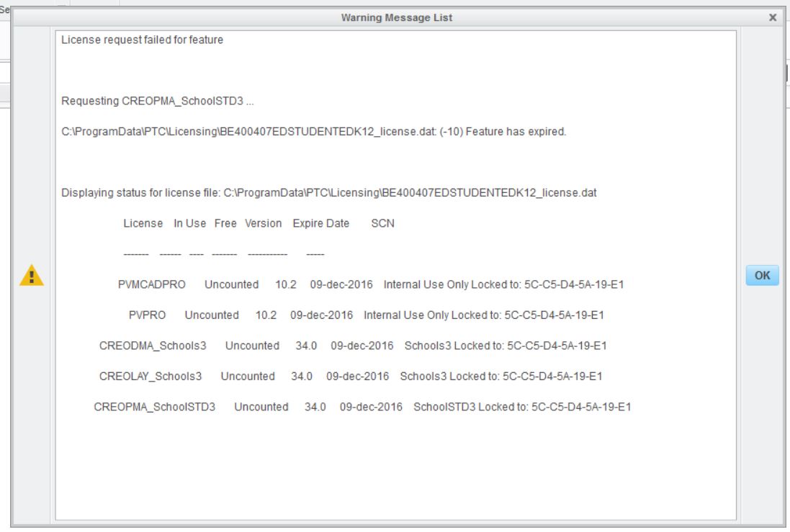
Task: Click 'SchoolSTD3 Locked to' text in last row
Action: point(470,407)
